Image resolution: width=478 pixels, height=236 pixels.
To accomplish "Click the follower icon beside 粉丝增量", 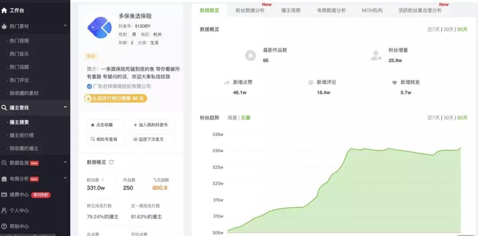I will [376, 55].
